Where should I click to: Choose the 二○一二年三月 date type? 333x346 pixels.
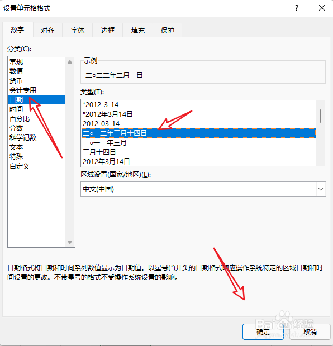(x=199, y=142)
